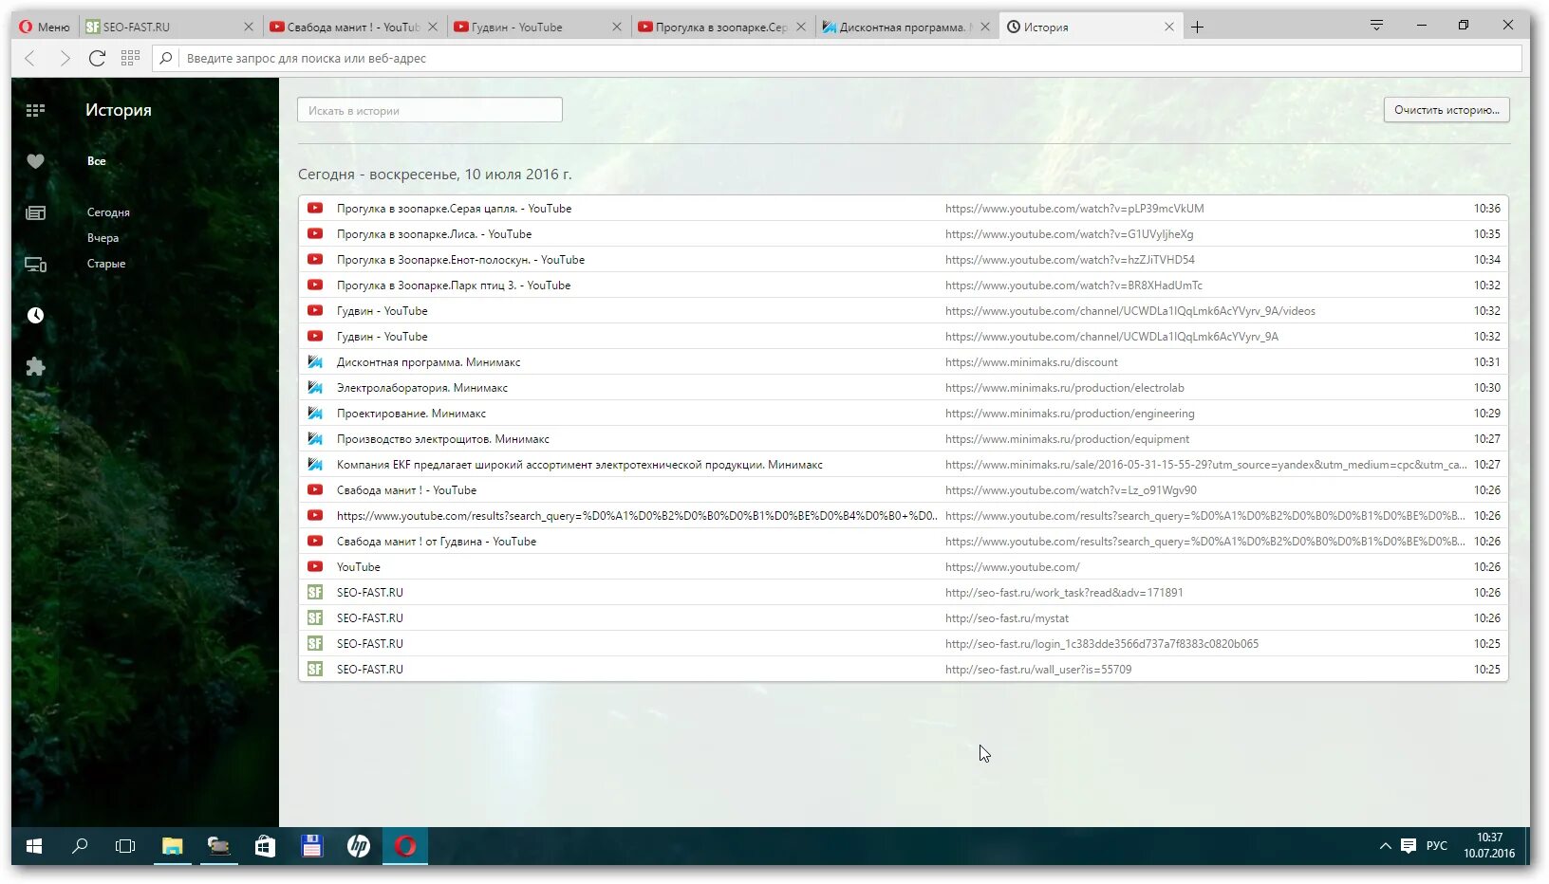Select the Старые history filter

coord(106,264)
